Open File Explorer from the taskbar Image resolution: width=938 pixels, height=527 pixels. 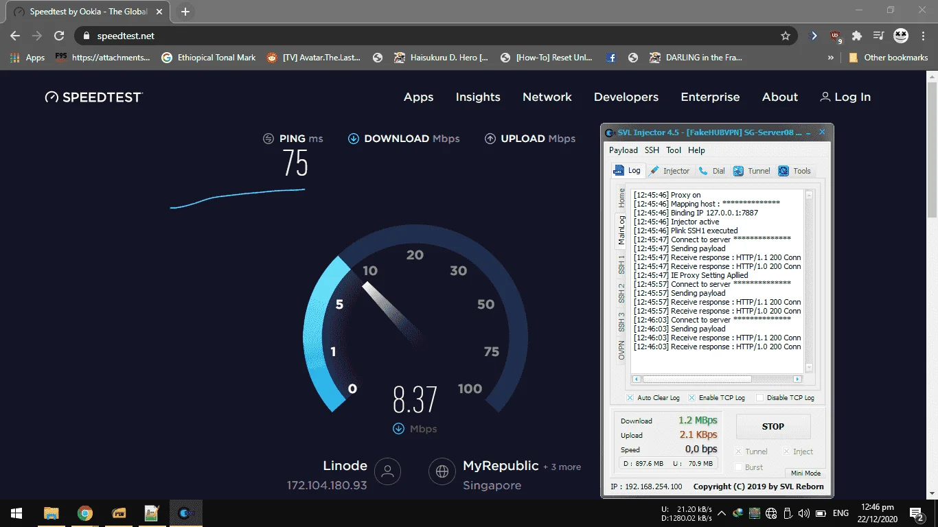click(x=51, y=513)
